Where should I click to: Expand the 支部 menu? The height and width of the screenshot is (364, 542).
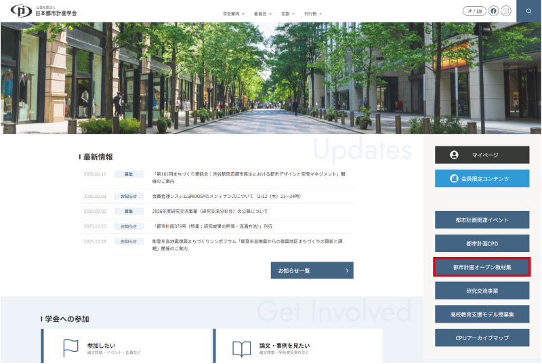click(288, 14)
